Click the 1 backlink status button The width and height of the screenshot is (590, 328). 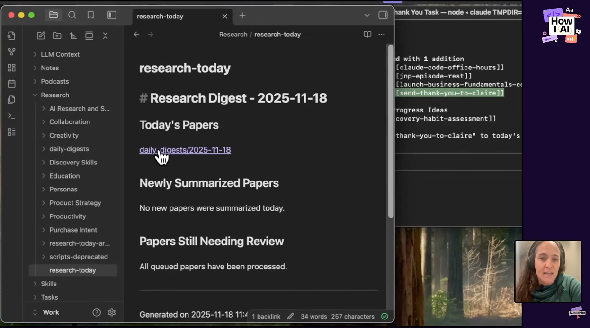[266, 317]
